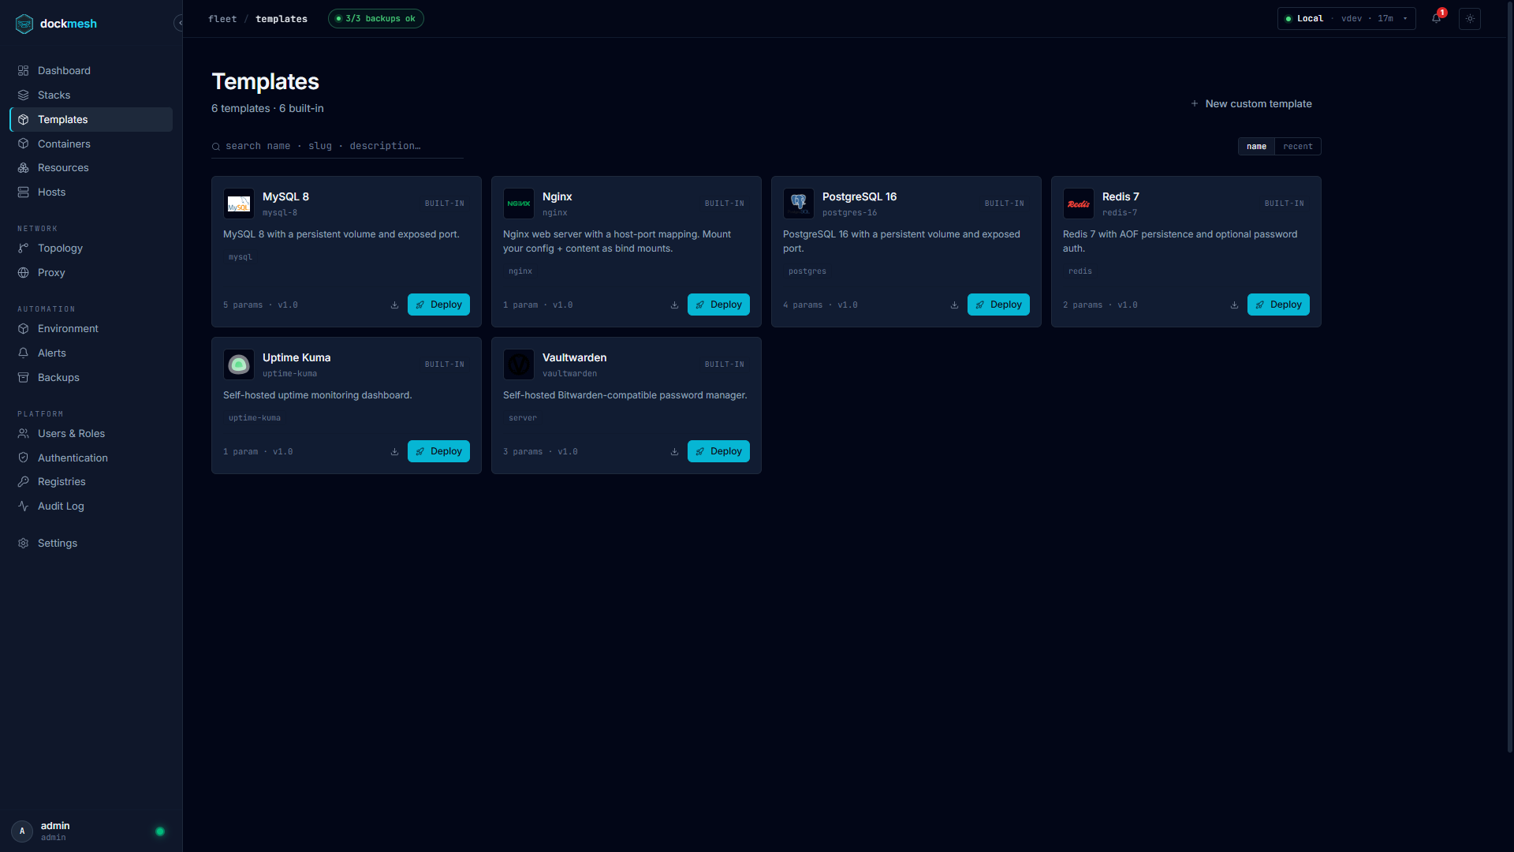This screenshot has width=1514, height=852.
Task: Click the nginx tag chip on the Nginx card
Action: (x=520, y=272)
